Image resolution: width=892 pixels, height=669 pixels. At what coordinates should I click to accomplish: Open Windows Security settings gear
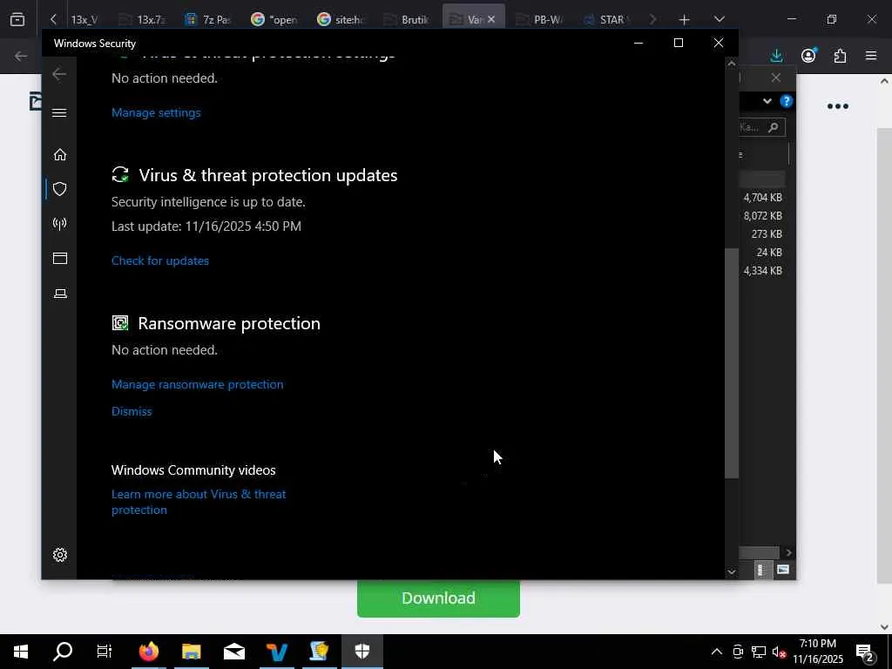(60, 555)
